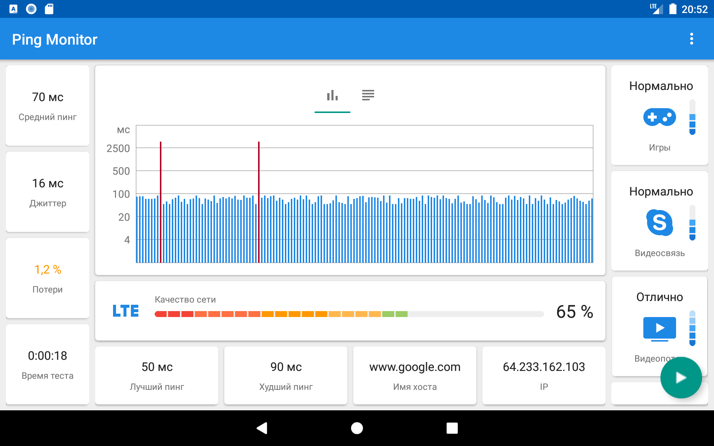Open the '0:00:18' Время теста card
The width and height of the screenshot is (714, 446).
click(x=48, y=364)
